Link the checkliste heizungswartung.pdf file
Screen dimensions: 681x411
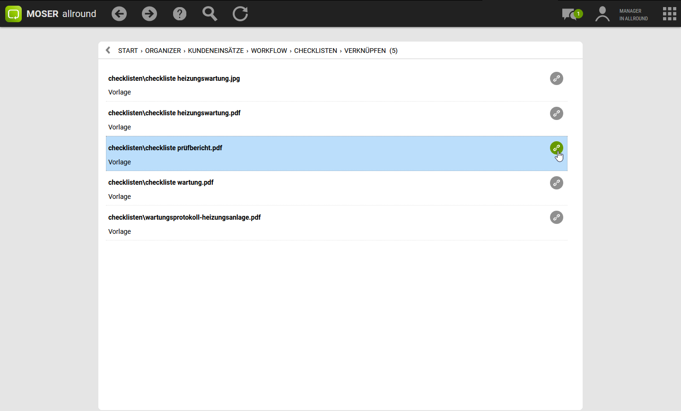[x=557, y=113]
